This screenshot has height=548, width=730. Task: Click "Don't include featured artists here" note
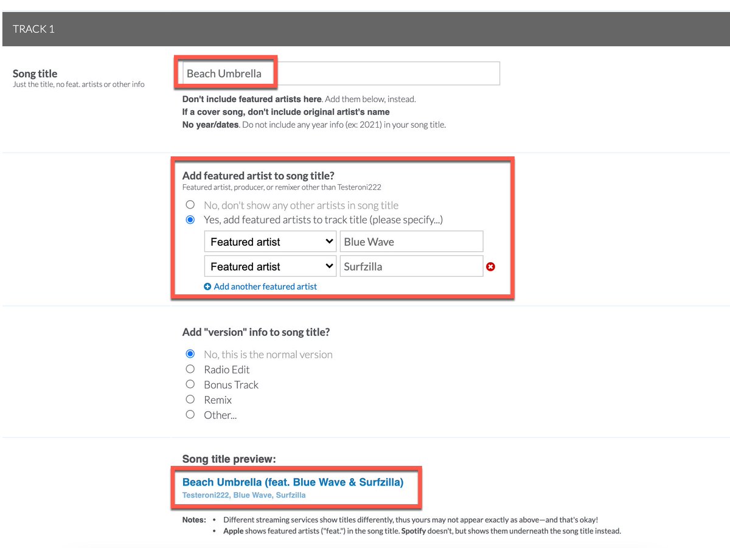click(x=251, y=99)
